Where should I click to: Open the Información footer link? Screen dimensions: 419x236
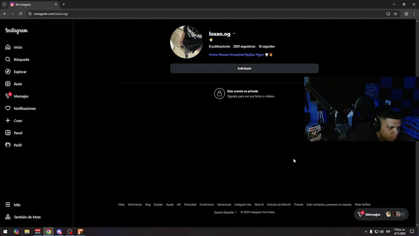pyautogui.click(x=135, y=205)
